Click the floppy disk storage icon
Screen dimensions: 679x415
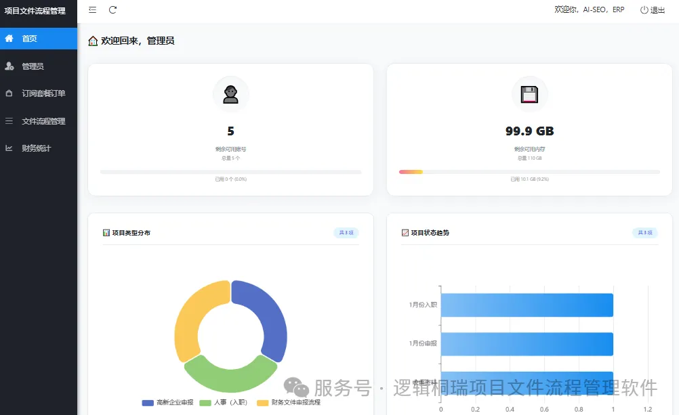tap(530, 94)
